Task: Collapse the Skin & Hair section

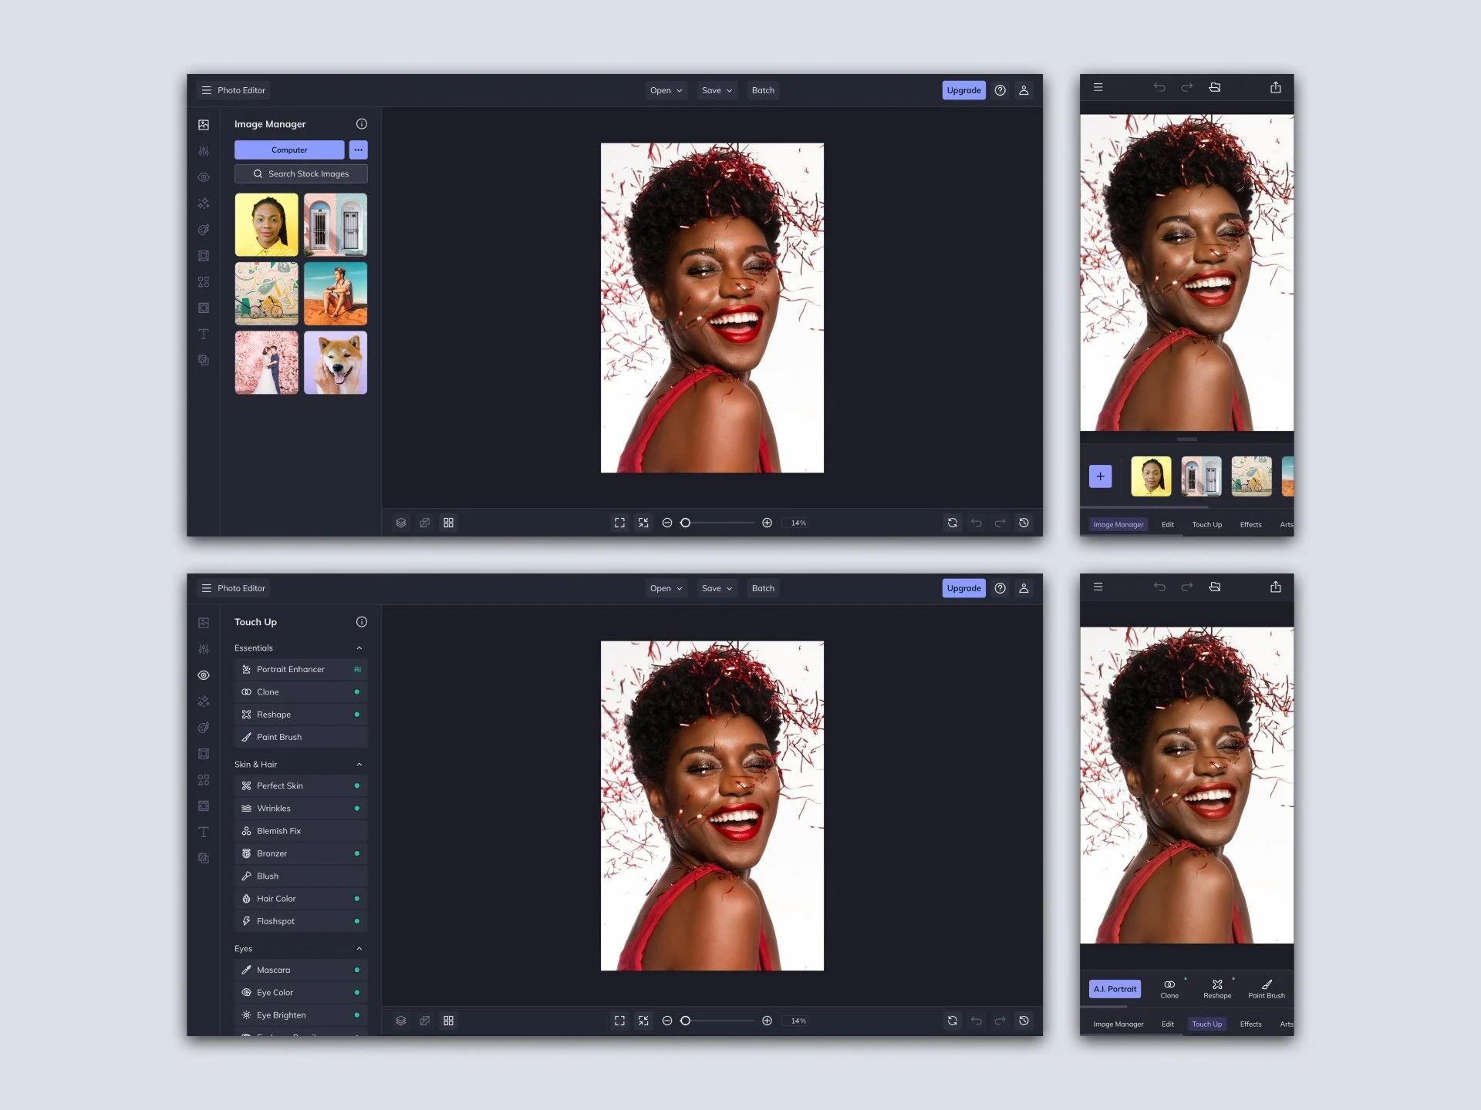Action: coord(359,765)
